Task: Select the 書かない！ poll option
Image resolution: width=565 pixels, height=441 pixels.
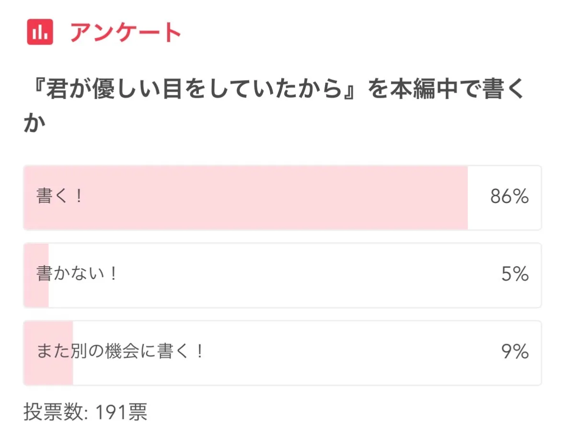Action: click(x=77, y=275)
